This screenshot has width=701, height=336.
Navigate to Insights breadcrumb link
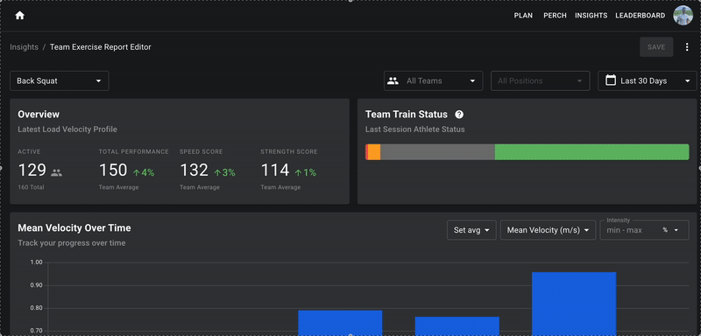click(25, 47)
